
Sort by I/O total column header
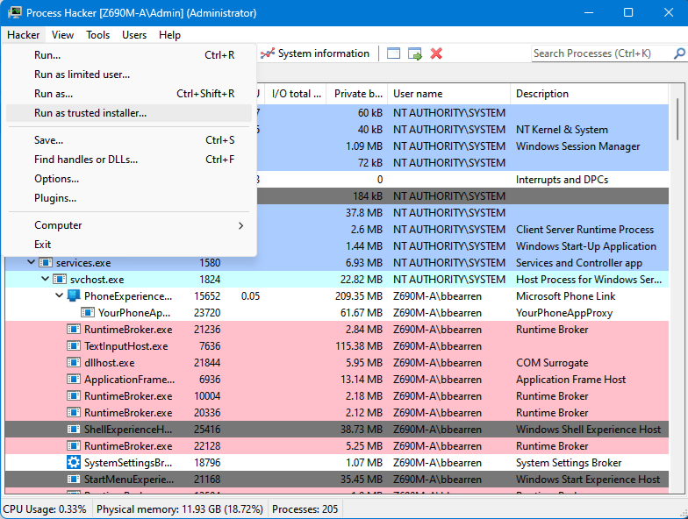click(297, 93)
